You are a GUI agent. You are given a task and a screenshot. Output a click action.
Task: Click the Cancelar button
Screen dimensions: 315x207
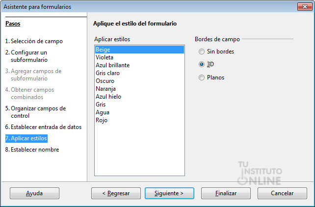pos(282,193)
